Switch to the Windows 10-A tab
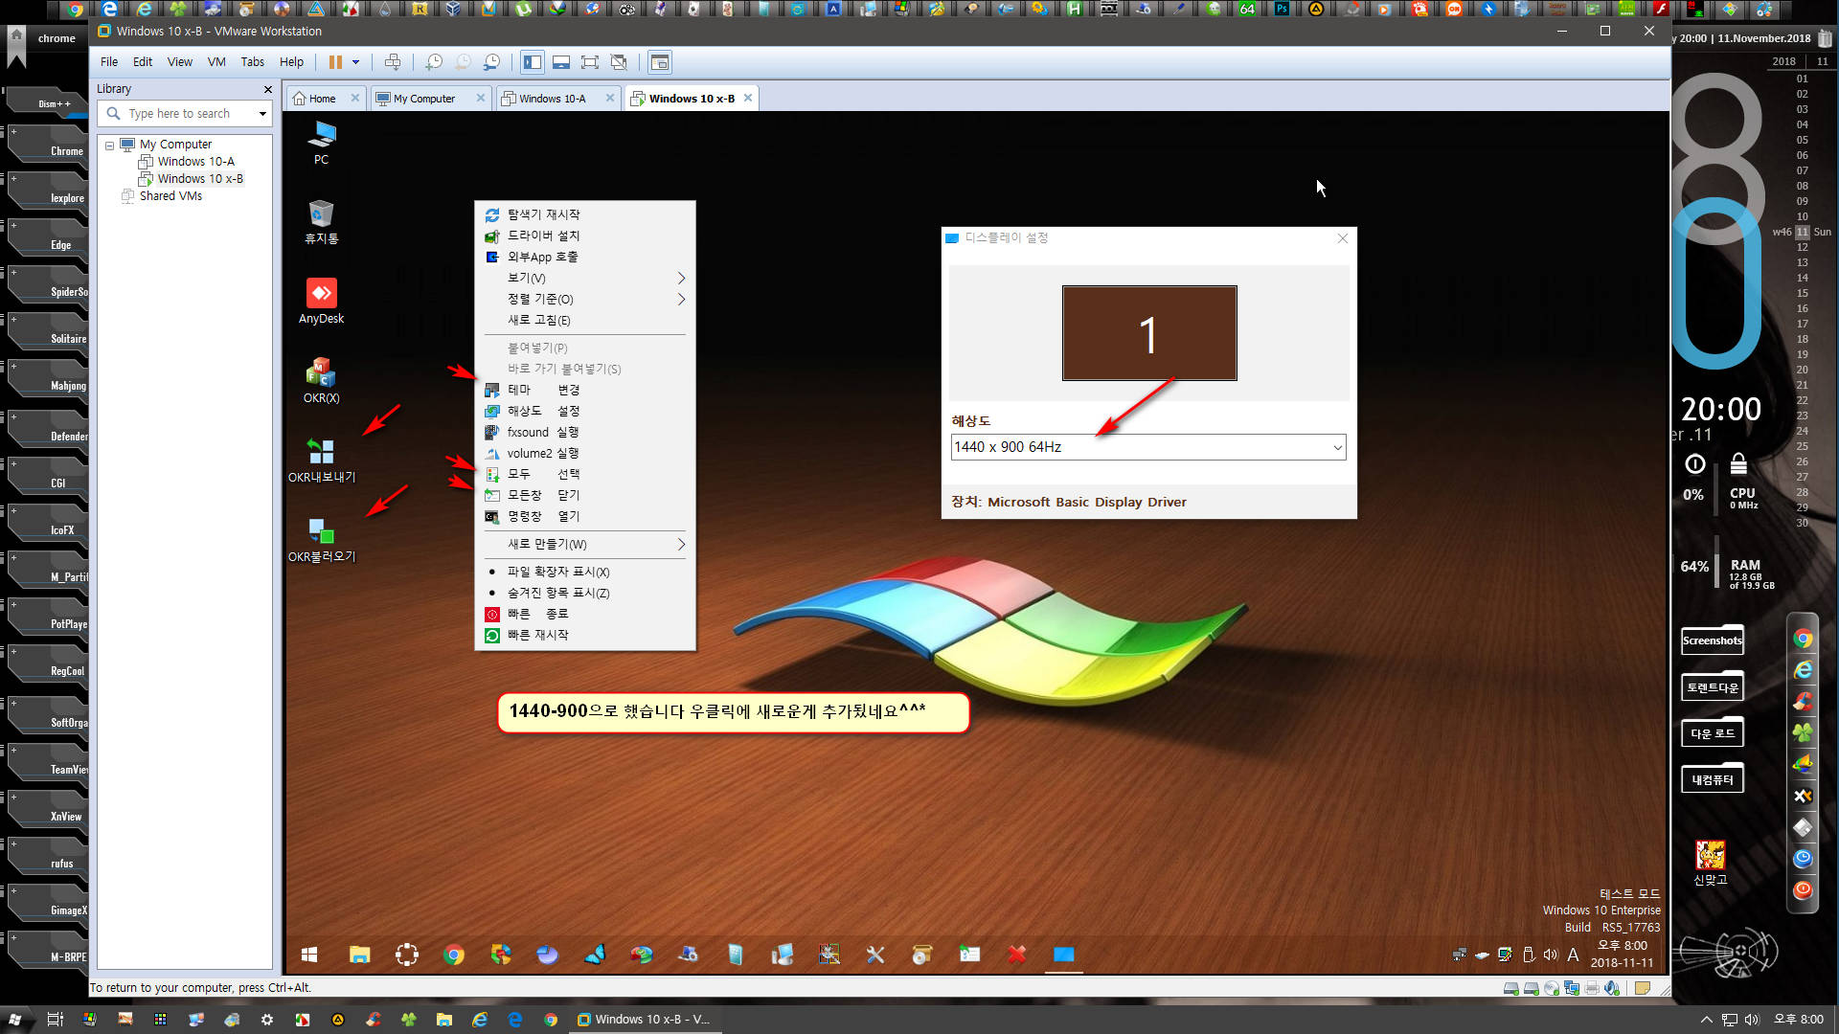Screen dimensions: 1839x1034 (x=553, y=99)
